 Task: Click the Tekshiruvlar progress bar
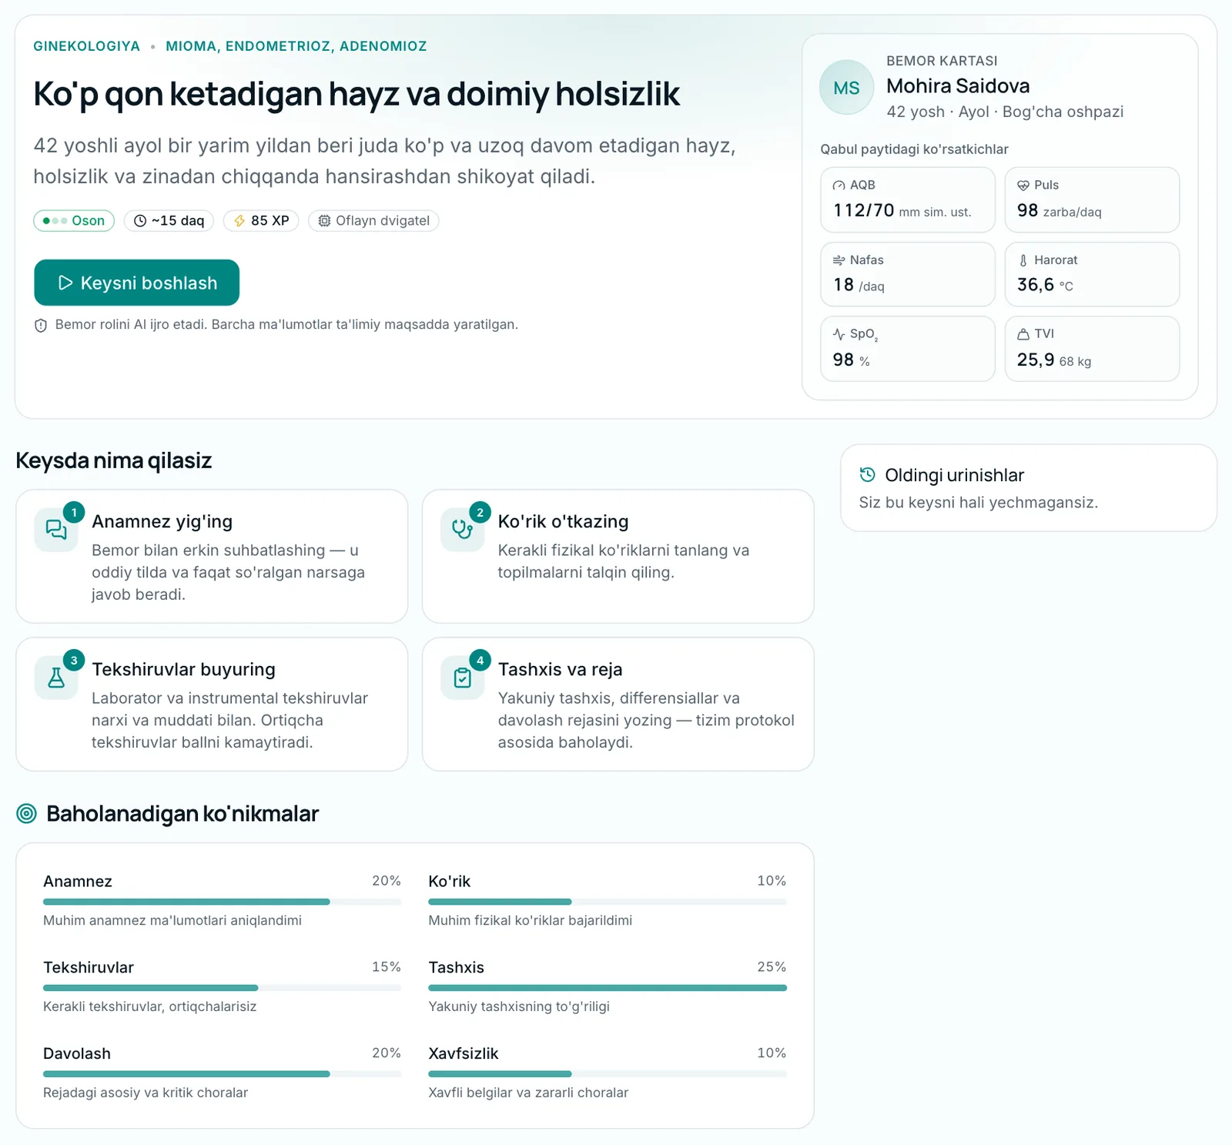click(223, 988)
